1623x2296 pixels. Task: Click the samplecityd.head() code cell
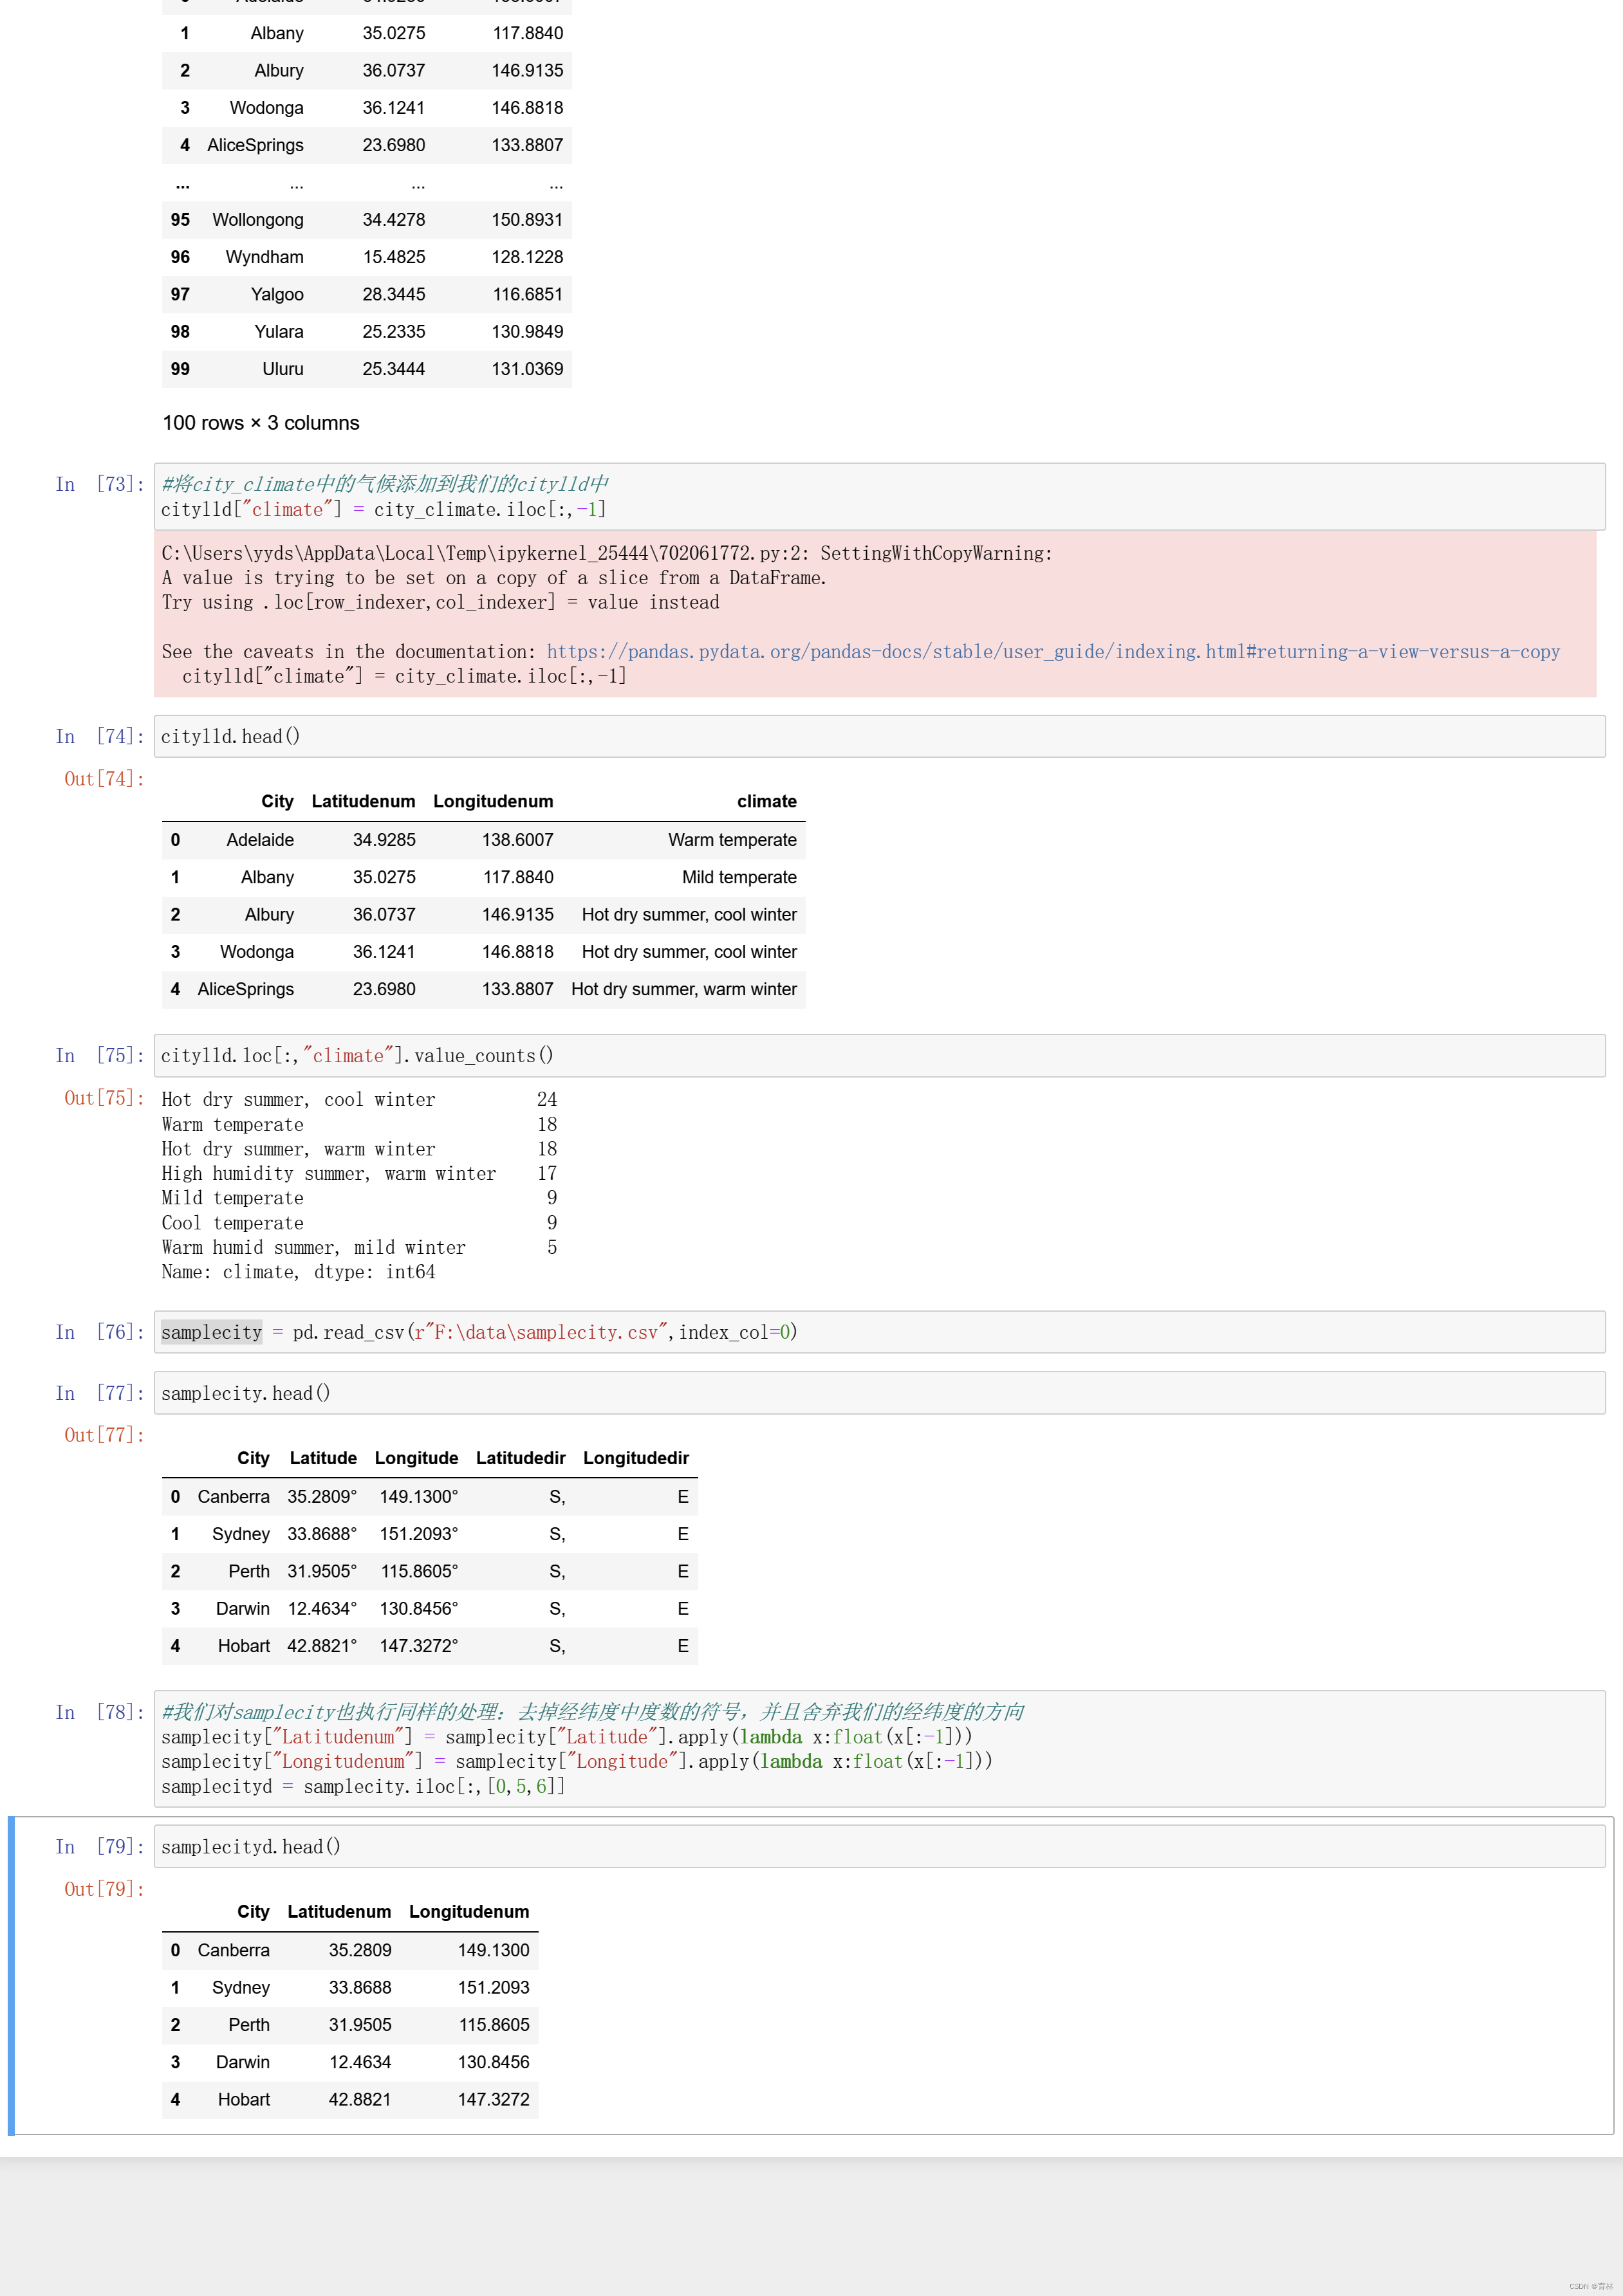click(x=880, y=1847)
